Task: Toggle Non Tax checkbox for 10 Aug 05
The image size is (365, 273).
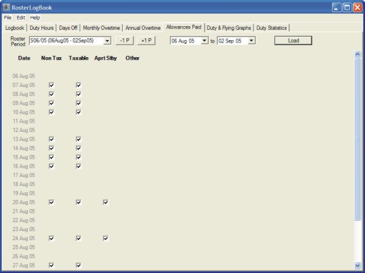Action: click(52, 112)
